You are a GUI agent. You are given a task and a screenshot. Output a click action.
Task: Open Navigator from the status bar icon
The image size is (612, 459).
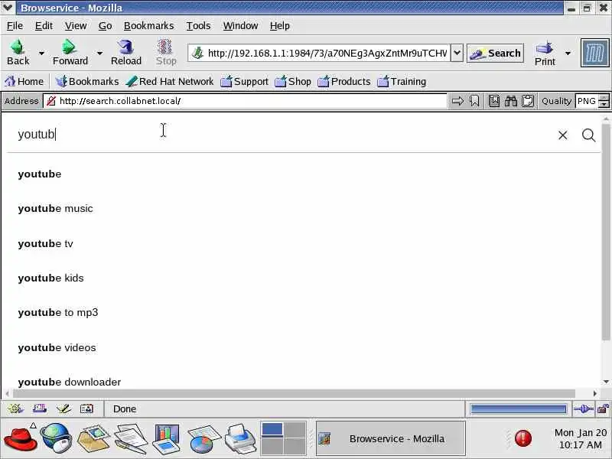[15, 409]
